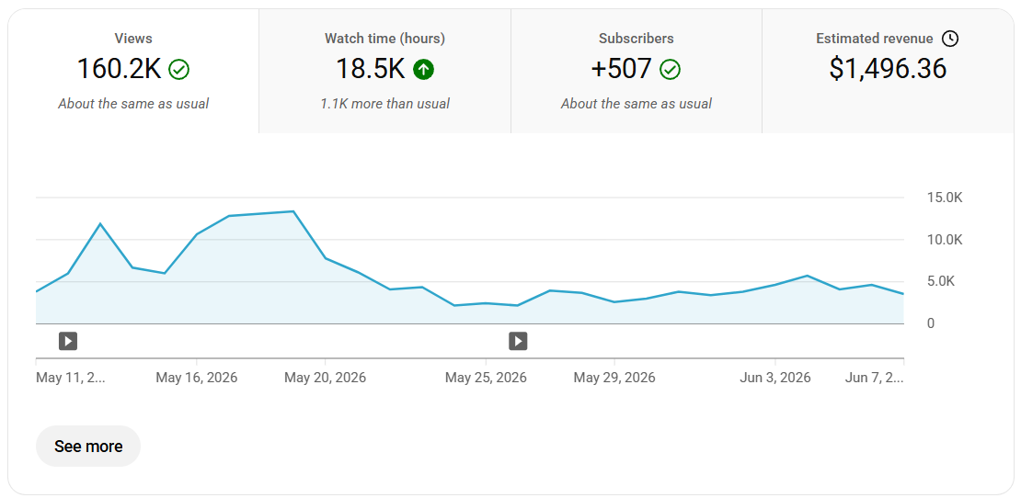Click the chart peak near May 19

[293, 211]
